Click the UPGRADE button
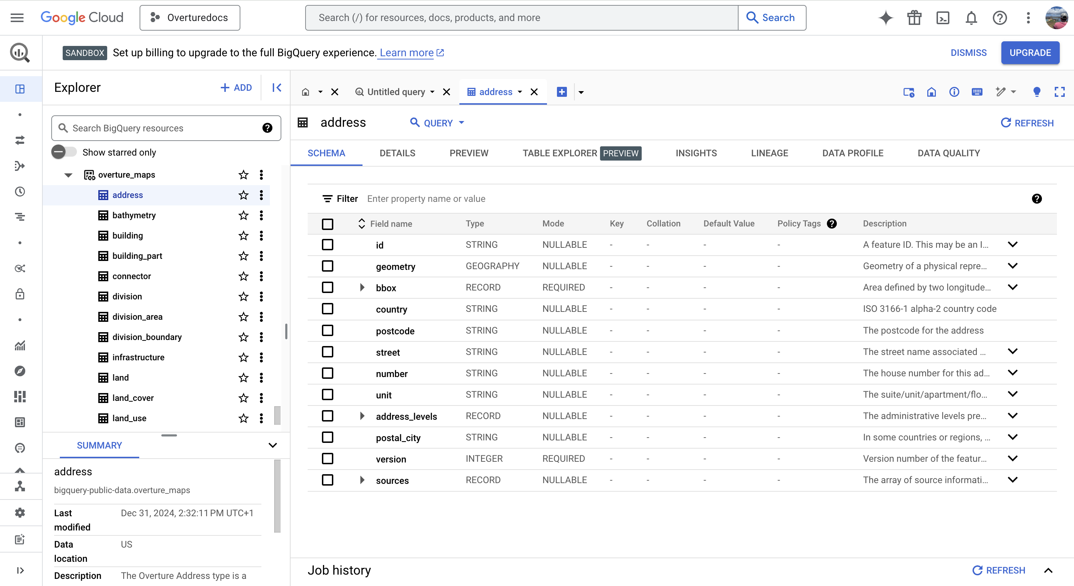Viewport: 1074px width, 586px height. click(1030, 53)
